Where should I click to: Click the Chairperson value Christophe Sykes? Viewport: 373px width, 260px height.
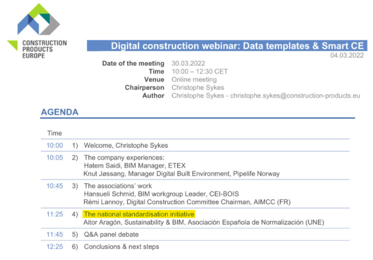point(198,88)
